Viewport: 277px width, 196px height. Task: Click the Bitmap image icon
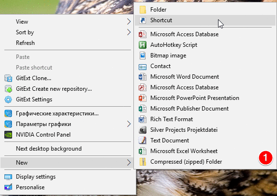[143, 56]
